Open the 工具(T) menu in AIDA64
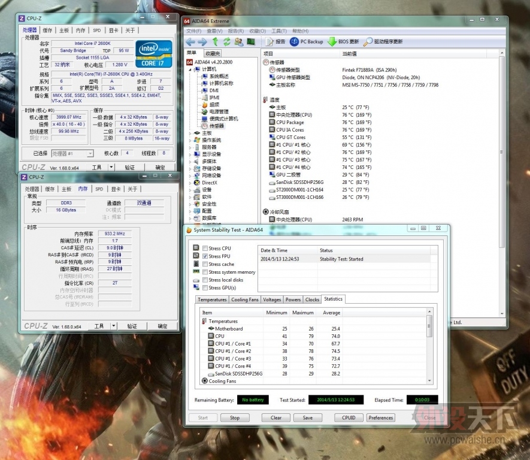 279,31
